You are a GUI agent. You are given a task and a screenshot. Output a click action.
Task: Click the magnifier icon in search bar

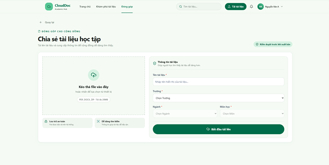coord(181,7)
